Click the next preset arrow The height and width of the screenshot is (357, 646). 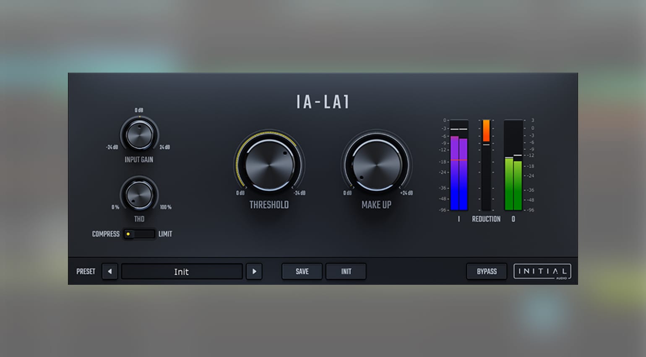click(x=254, y=271)
